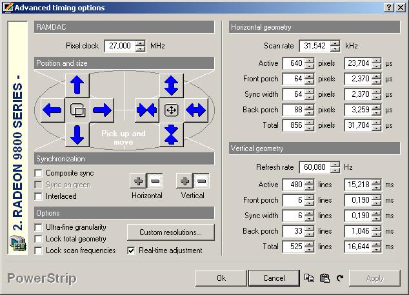Click the center size crosshair icon

pyautogui.click(x=172, y=110)
